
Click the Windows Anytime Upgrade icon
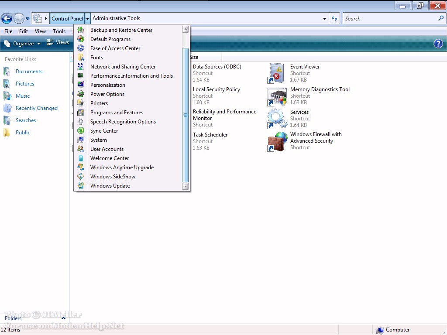(x=81, y=167)
